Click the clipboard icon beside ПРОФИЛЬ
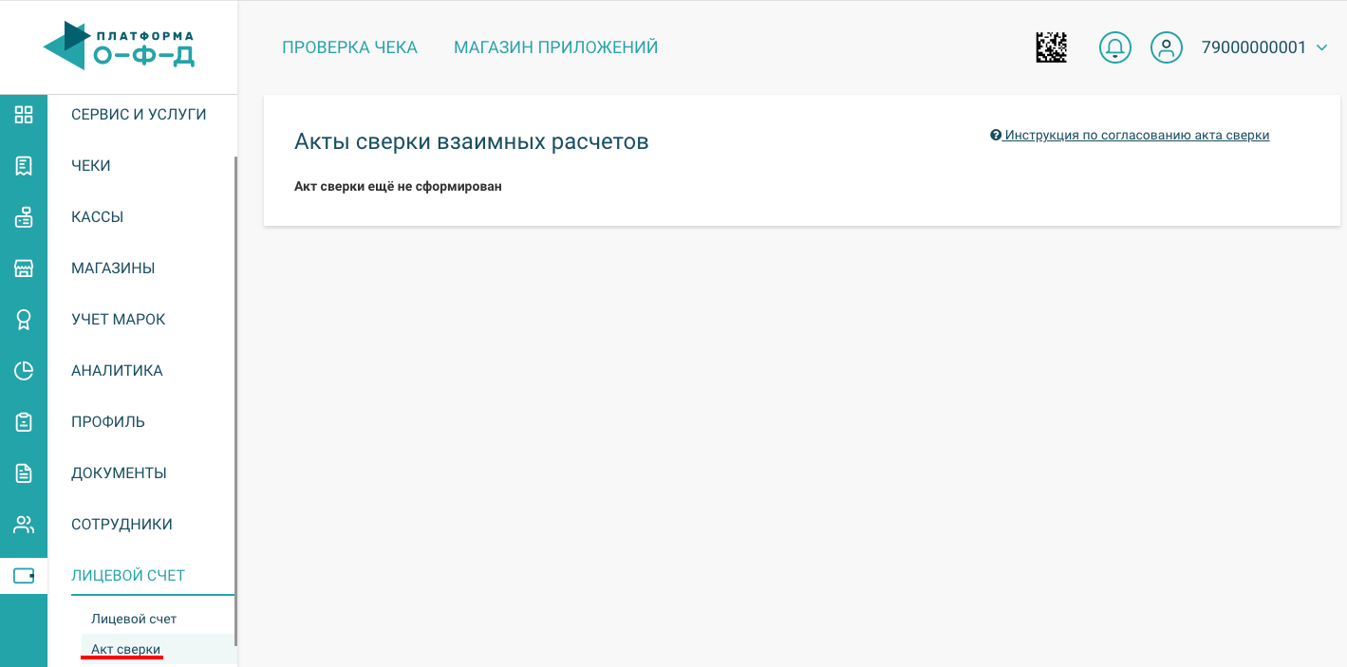This screenshot has width=1347, height=667. (x=24, y=422)
